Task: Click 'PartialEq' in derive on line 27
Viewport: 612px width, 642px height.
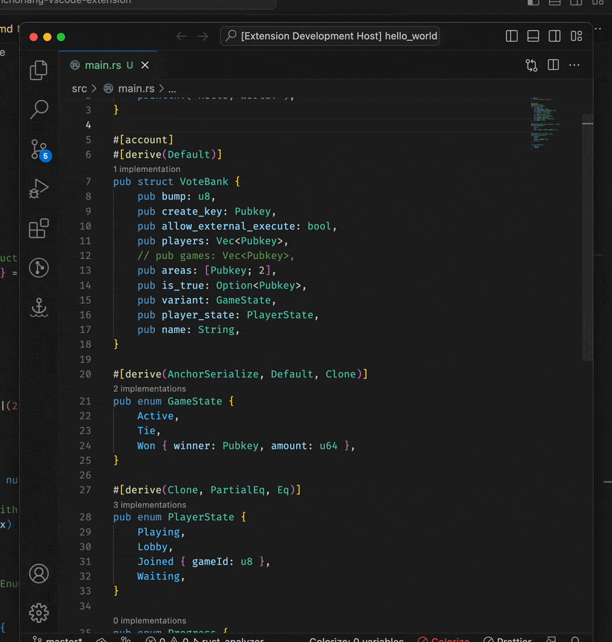Action: tap(238, 490)
